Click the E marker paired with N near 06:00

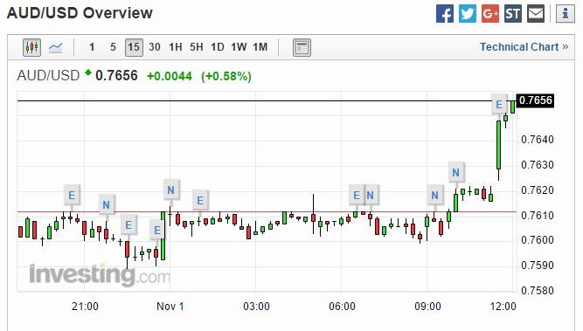click(x=357, y=195)
